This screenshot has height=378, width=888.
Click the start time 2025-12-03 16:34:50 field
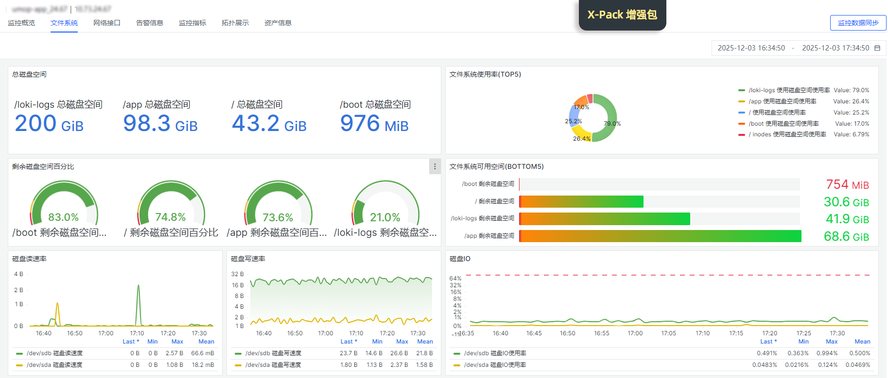[751, 48]
